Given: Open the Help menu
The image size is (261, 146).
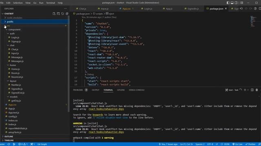Looking at the screenshot, I should pyautogui.click(x=60, y=3).
